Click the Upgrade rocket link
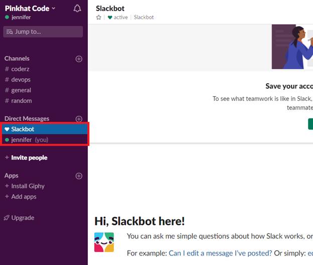The width and height of the screenshot is (313, 265). pos(19,218)
